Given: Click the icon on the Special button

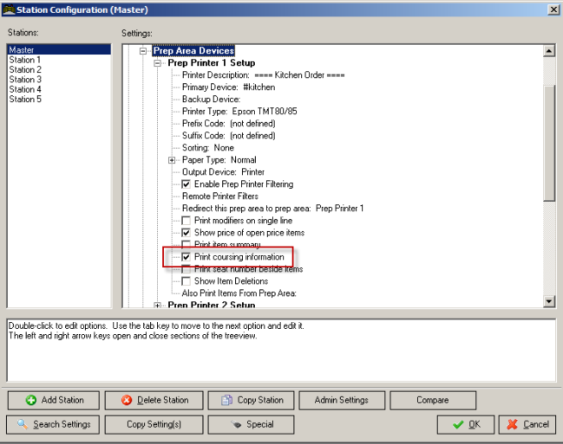Looking at the screenshot, I should [x=236, y=424].
